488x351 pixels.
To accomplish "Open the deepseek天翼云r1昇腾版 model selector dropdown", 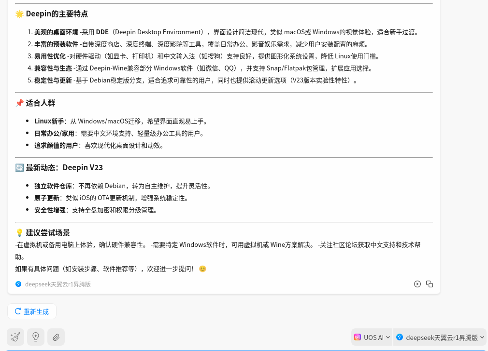I will point(440,337).
